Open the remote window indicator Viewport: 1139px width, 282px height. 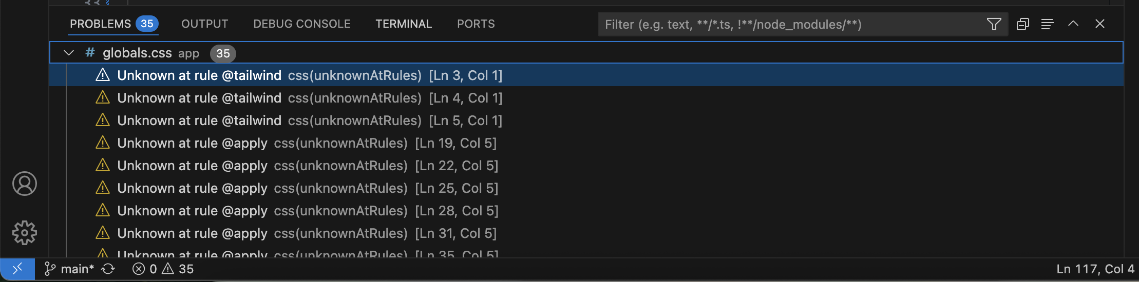click(17, 269)
